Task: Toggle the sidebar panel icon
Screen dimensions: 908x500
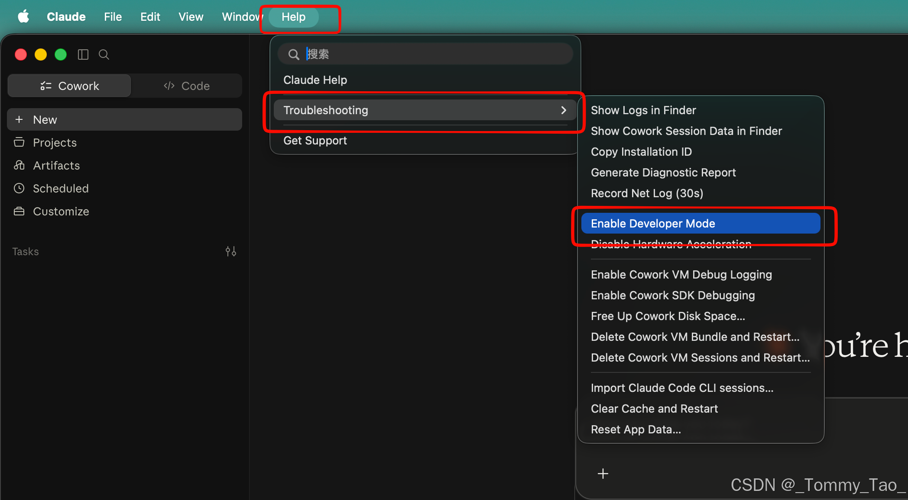Action: [83, 54]
